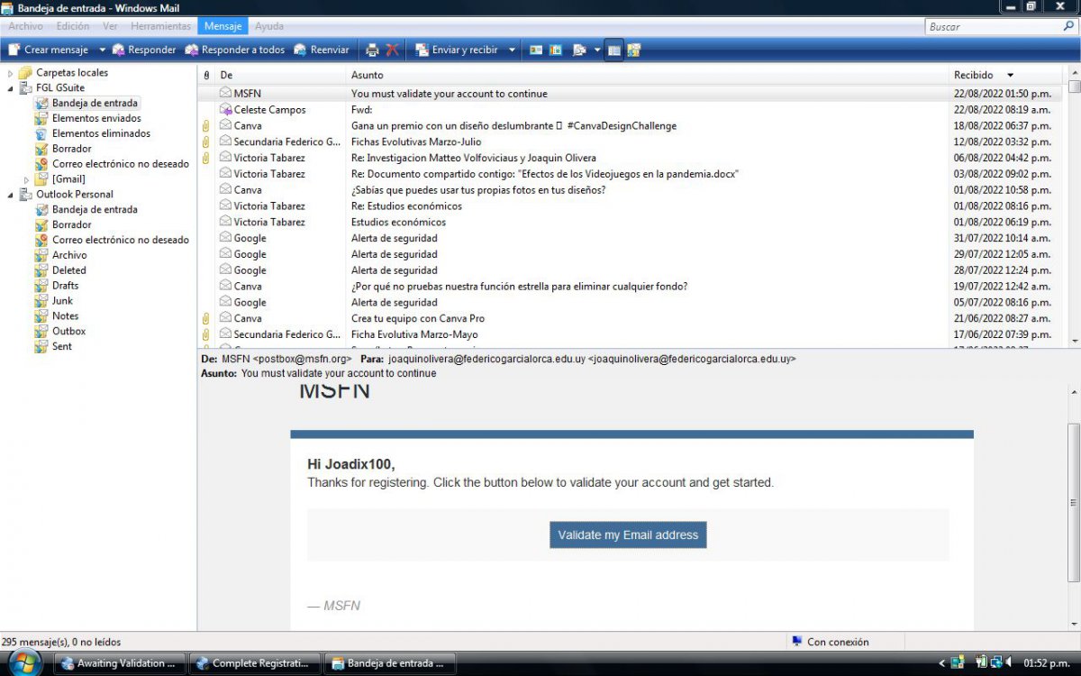The image size is (1081, 676).
Task: Expand Carpetas locales tree node
Action: (x=11, y=73)
